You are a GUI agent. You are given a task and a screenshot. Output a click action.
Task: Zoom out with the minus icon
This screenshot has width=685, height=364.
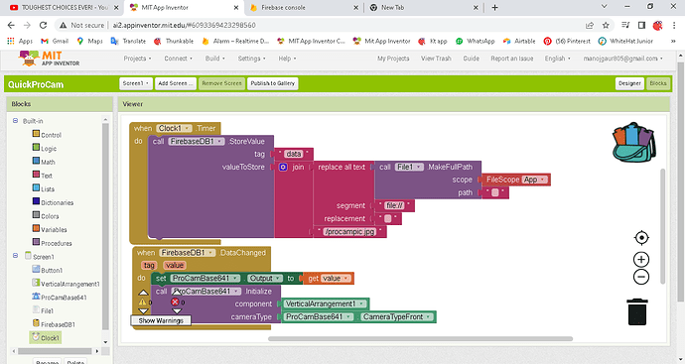pos(641,277)
